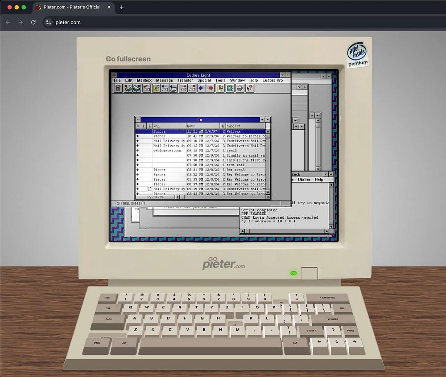Click the ENTER key on virtual keyboard
The width and height of the screenshot is (446, 377).
point(333,320)
